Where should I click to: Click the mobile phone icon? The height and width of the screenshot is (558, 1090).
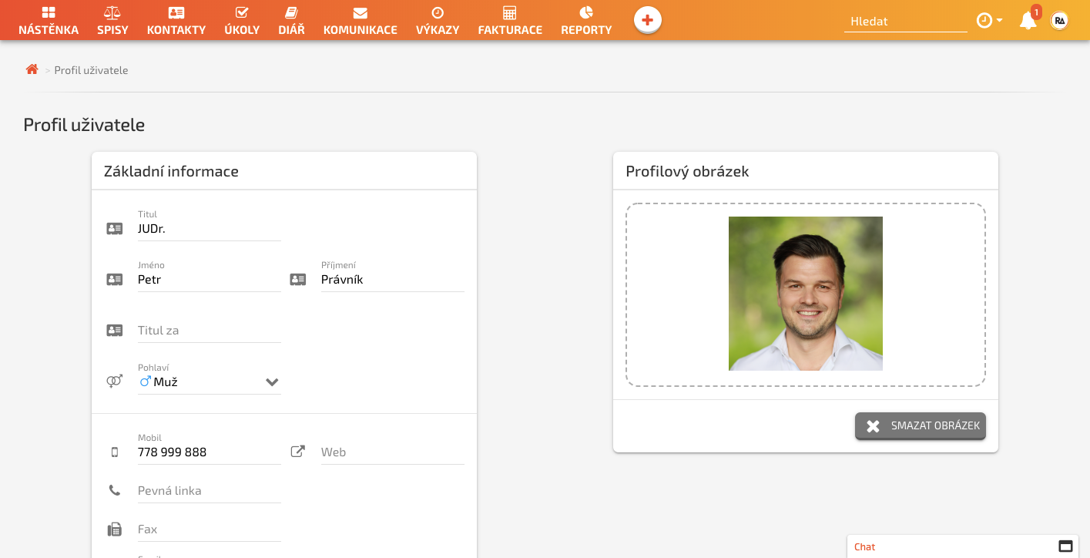point(115,452)
